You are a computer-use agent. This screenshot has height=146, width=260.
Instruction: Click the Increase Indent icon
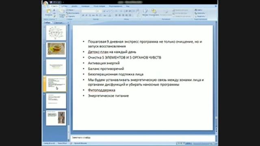(130, 11)
